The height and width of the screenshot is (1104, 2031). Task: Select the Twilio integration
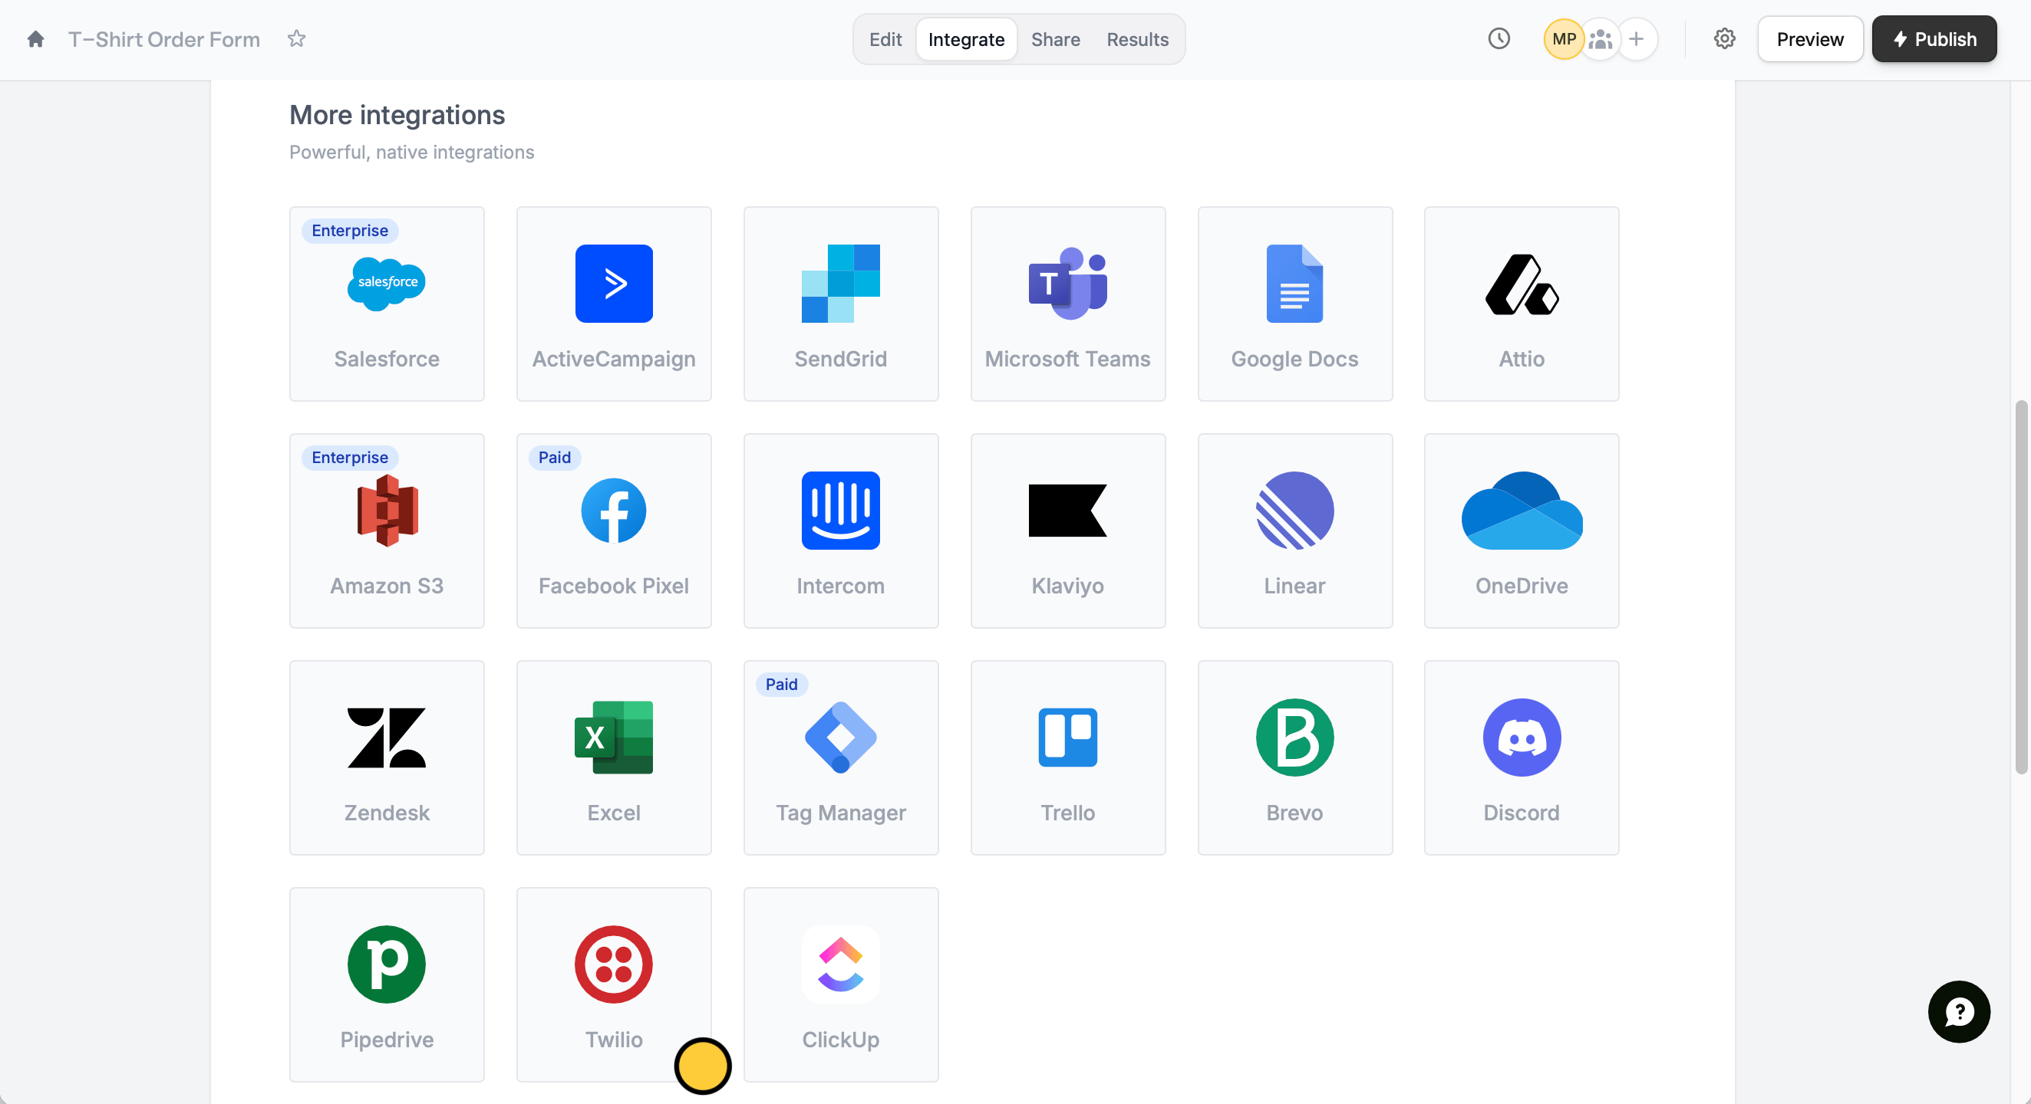click(613, 984)
